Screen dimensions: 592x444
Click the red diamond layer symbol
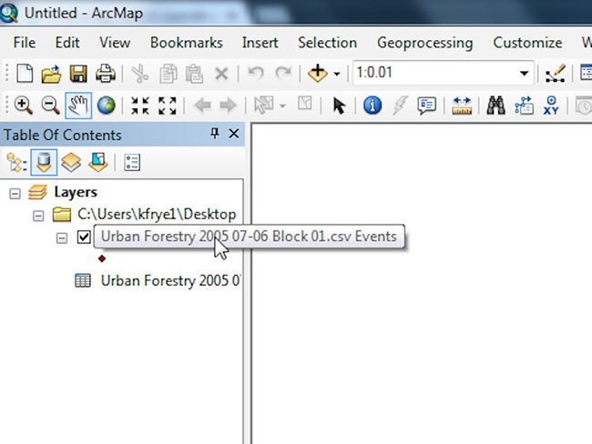tap(102, 258)
